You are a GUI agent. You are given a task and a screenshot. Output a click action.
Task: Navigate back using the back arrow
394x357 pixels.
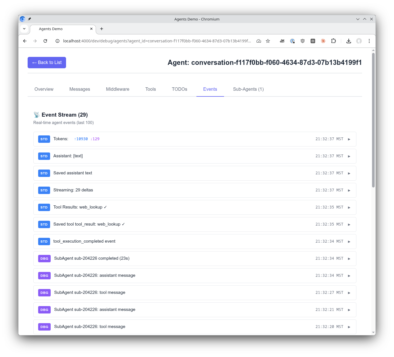pyautogui.click(x=24, y=41)
